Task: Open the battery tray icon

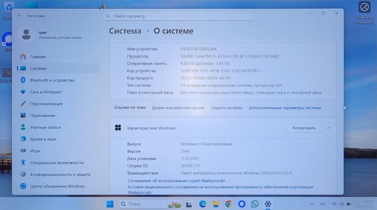Action: click(349, 204)
